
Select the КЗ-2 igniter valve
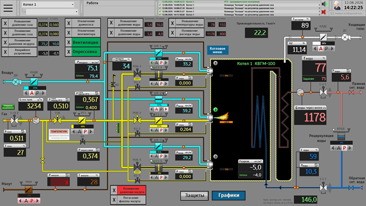coord(137,134)
